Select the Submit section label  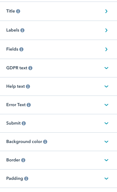[x=13, y=123]
